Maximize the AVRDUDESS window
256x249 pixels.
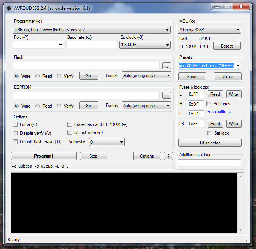(x=227, y=7)
